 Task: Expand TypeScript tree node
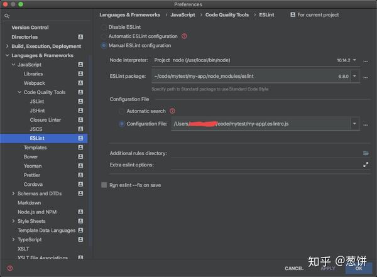point(13,239)
